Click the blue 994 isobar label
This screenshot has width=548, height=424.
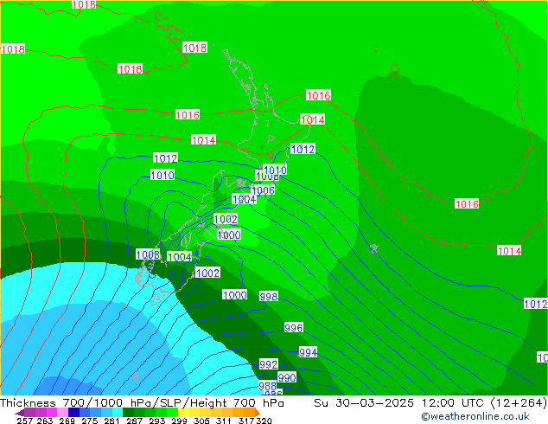[x=308, y=352]
